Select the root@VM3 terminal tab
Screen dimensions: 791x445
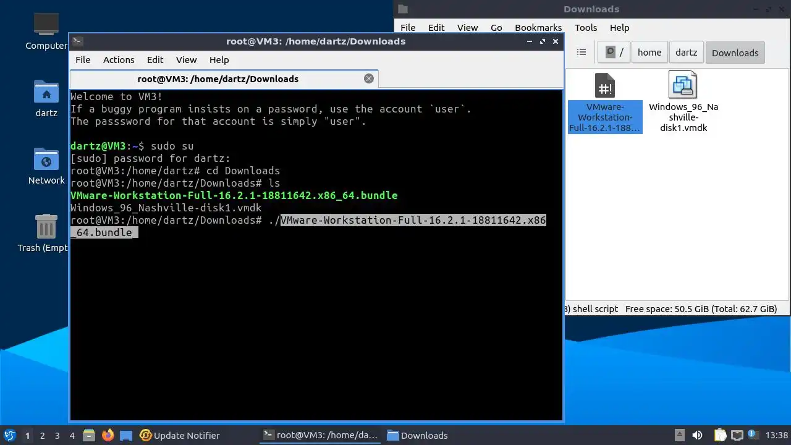coord(223,79)
